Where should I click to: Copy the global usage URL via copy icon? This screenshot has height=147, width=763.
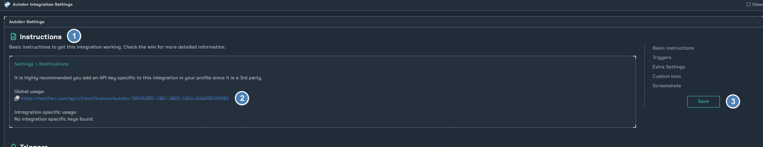coord(17,98)
